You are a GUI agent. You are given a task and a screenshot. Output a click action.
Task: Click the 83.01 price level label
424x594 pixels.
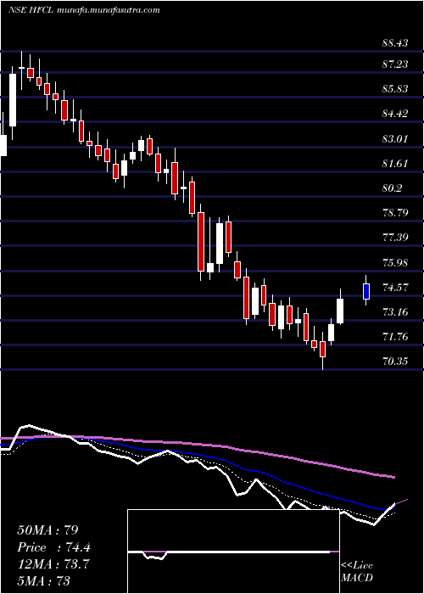coord(395,138)
